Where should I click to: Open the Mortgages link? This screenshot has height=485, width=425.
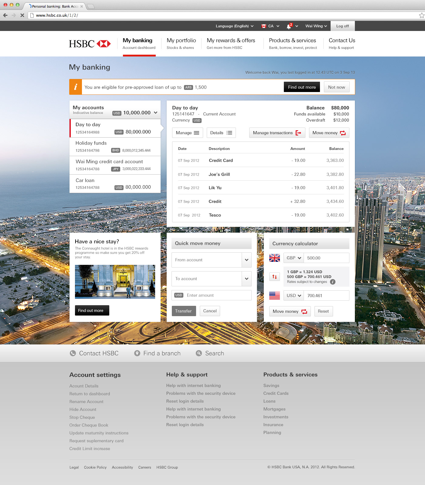coord(274,409)
